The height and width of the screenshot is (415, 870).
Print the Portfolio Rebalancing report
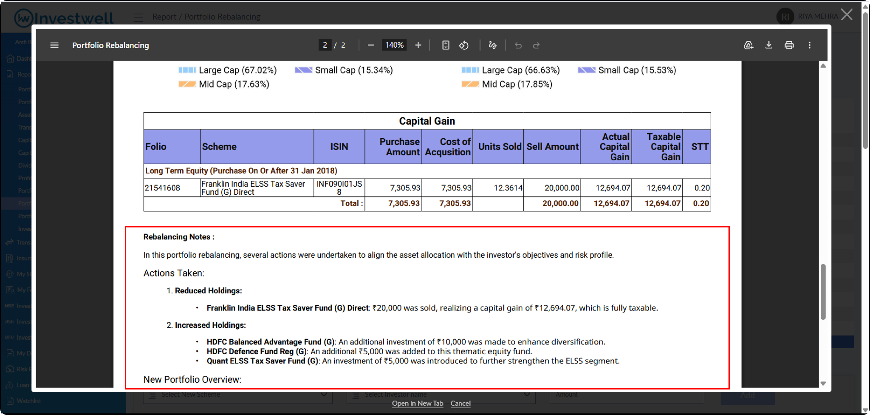[x=789, y=45]
